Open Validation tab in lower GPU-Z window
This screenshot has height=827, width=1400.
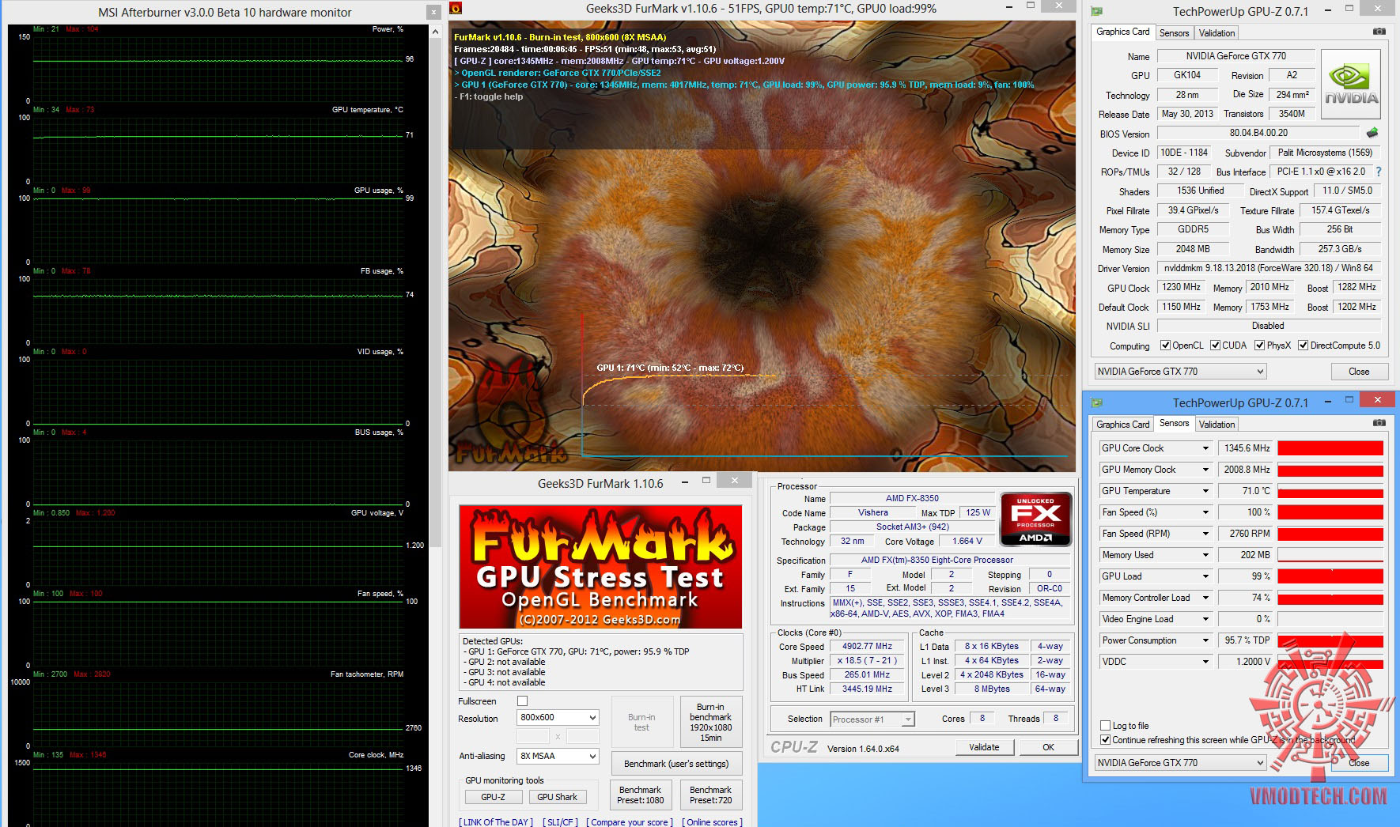click(1216, 425)
